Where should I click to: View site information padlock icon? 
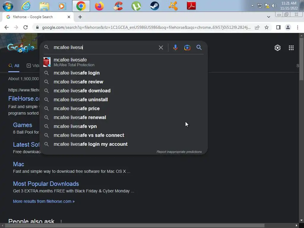37,27
